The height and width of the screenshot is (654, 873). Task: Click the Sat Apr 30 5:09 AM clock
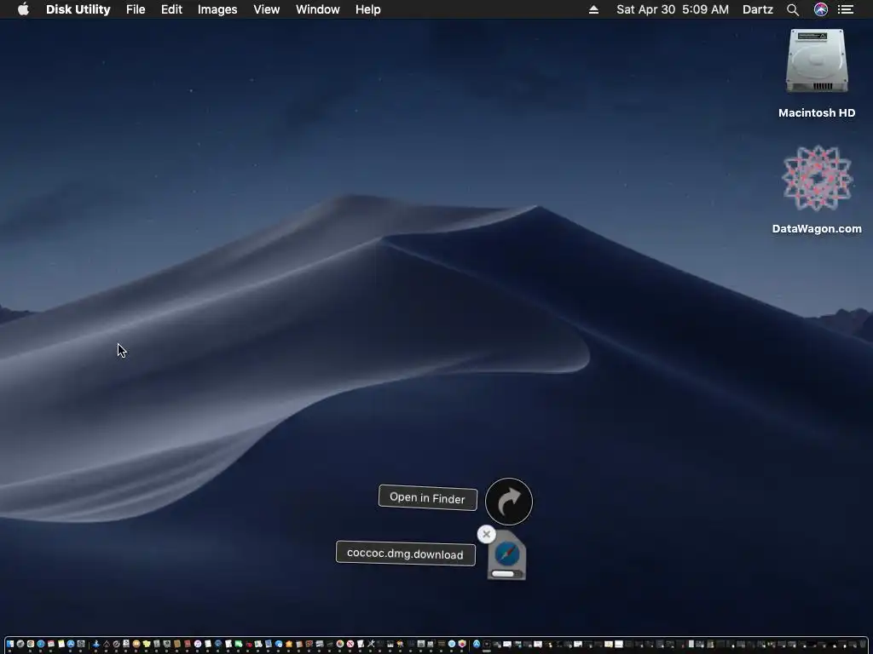point(672,9)
